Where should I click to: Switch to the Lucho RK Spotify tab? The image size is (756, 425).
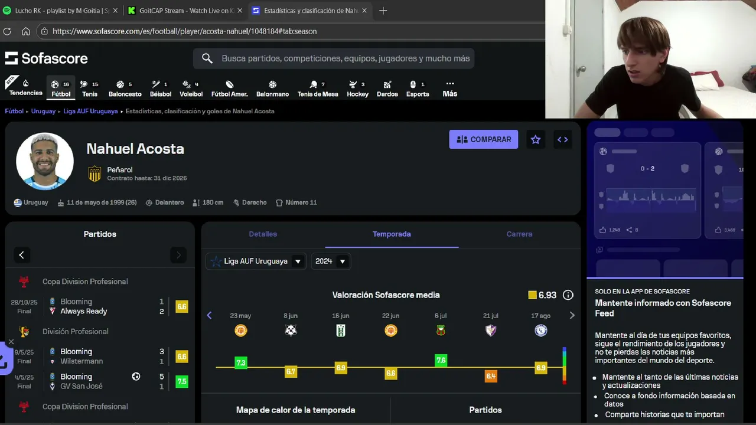(x=60, y=11)
